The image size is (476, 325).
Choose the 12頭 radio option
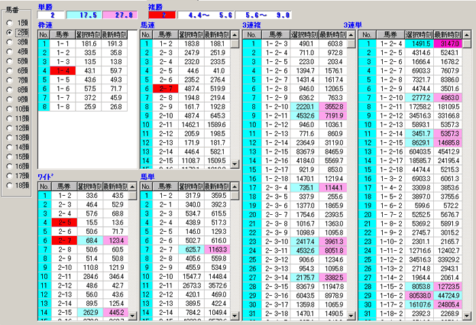(x=10, y=128)
